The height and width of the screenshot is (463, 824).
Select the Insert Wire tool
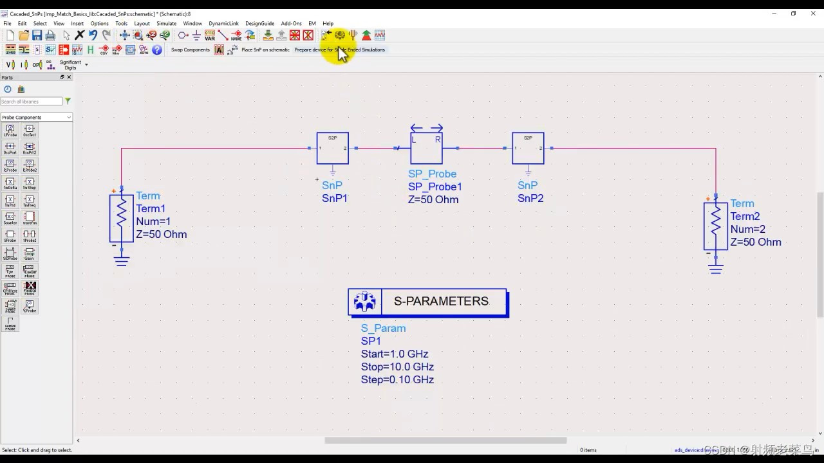tap(223, 35)
